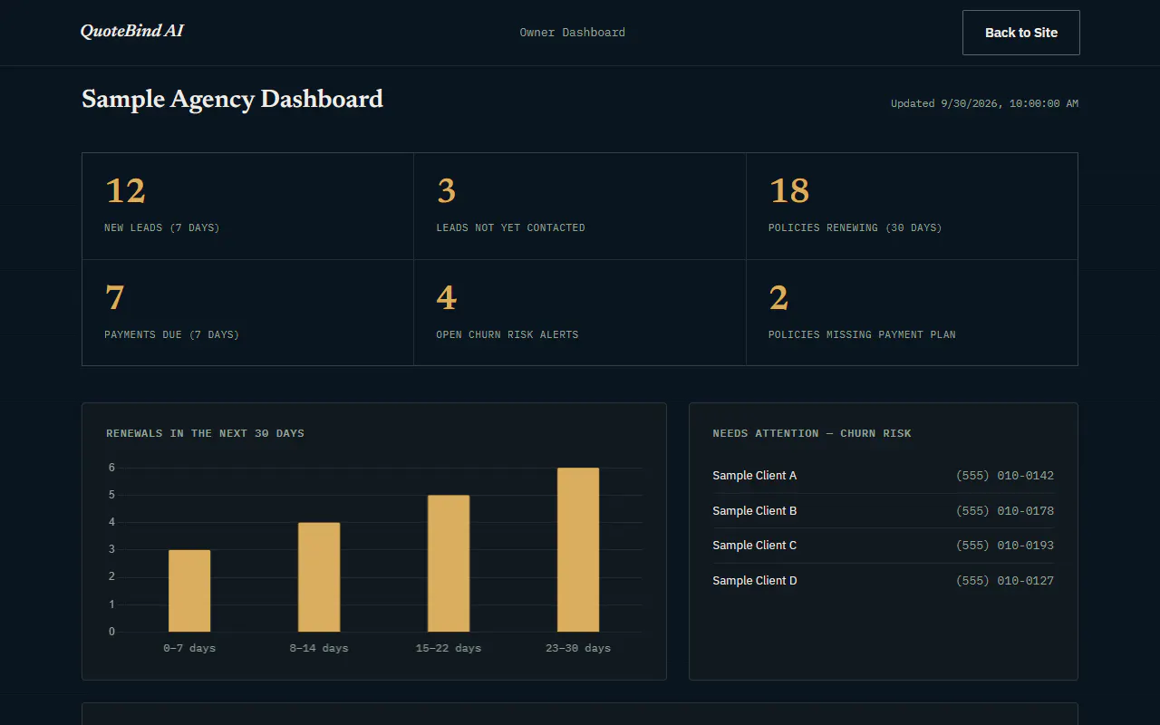Click the Renewals in the Next 30 Days title
Viewport: 1160px width, 725px height.
(x=205, y=433)
